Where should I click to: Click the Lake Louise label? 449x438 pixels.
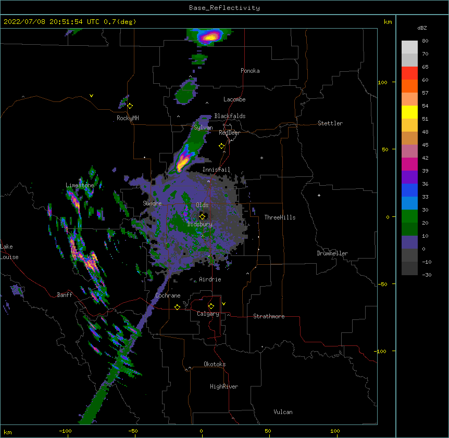coord(9,252)
